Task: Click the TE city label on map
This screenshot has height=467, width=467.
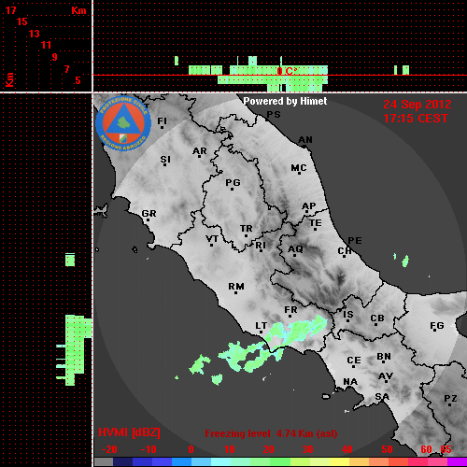Action: pyautogui.click(x=316, y=223)
